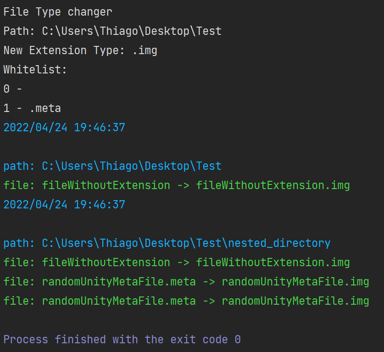Click the '.meta' text in the whitelist
This screenshot has height=352, width=384.
point(45,108)
